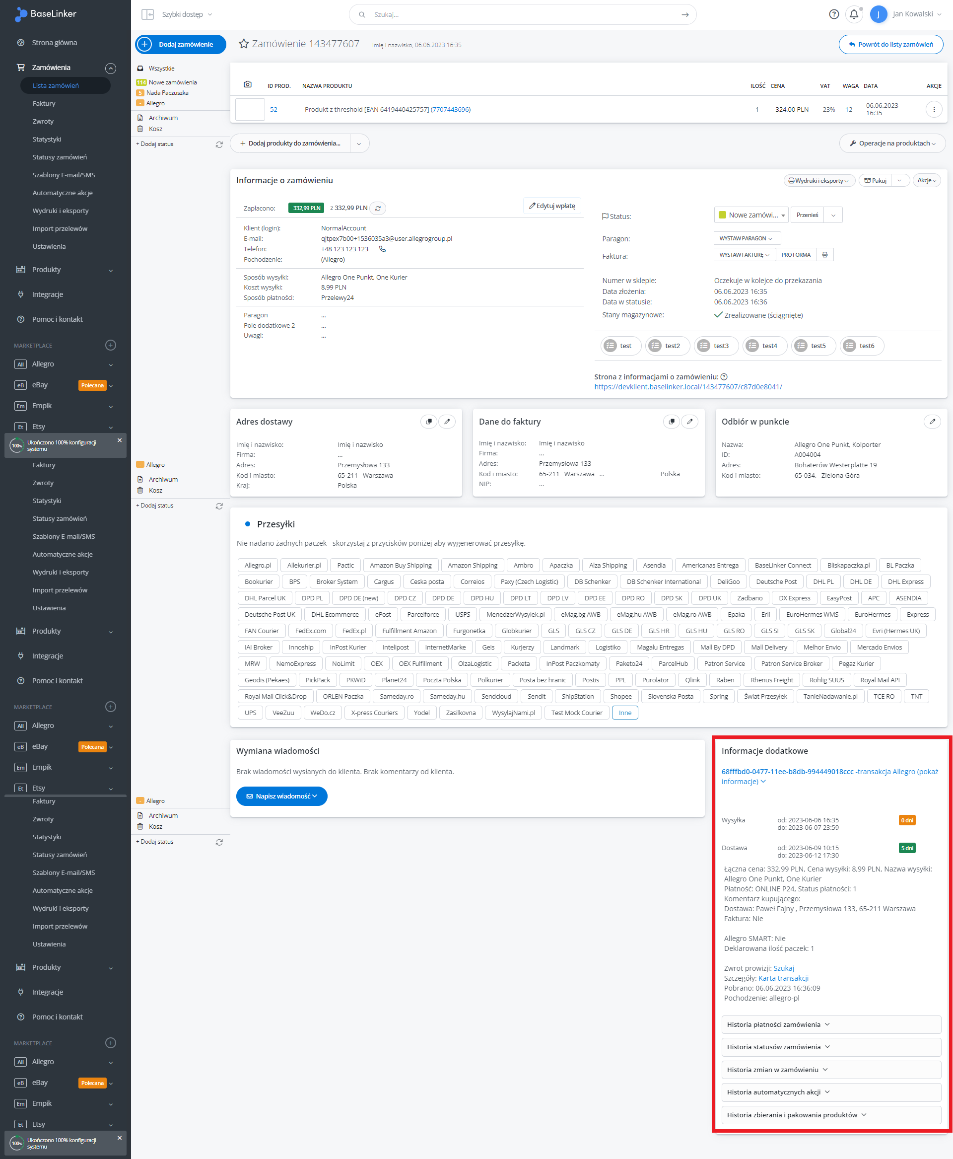Open the Akcje dropdown
Screen dimensions: 953x1159
[x=926, y=180]
